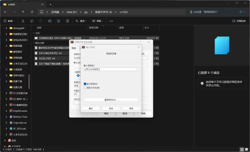Click Data (D:) in the breadcrumb
The height and width of the screenshot is (152, 250).
(x=72, y=12)
